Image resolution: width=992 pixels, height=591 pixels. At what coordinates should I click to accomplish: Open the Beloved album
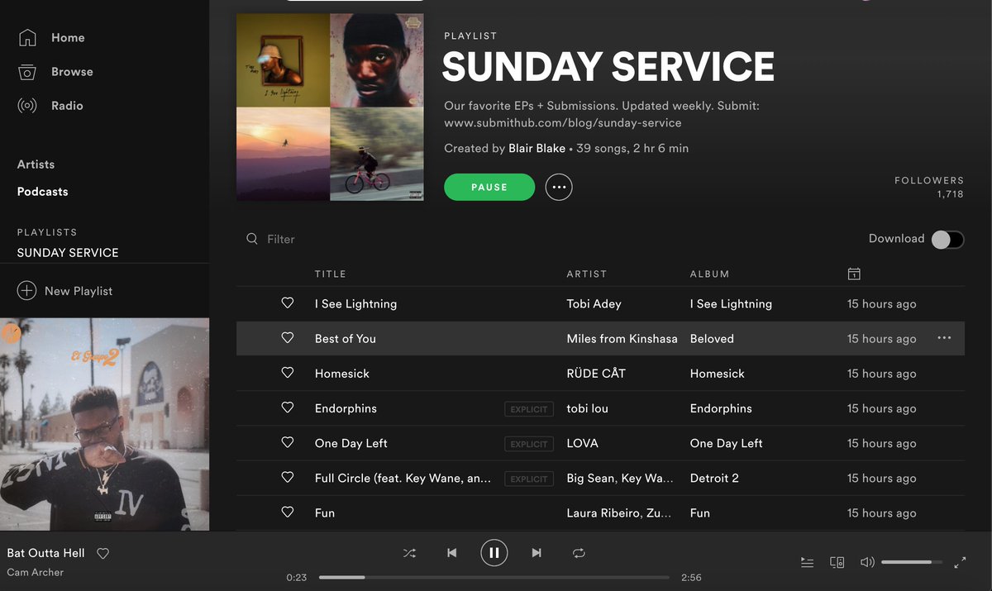tap(712, 338)
